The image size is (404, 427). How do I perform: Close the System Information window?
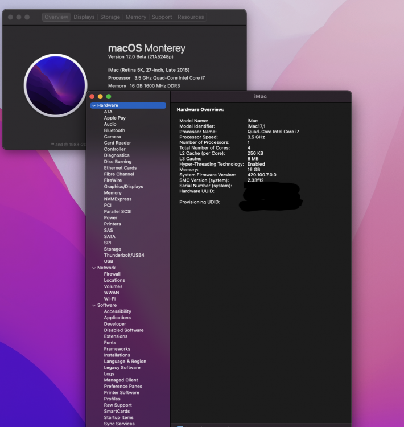pyautogui.click(x=92, y=96)
